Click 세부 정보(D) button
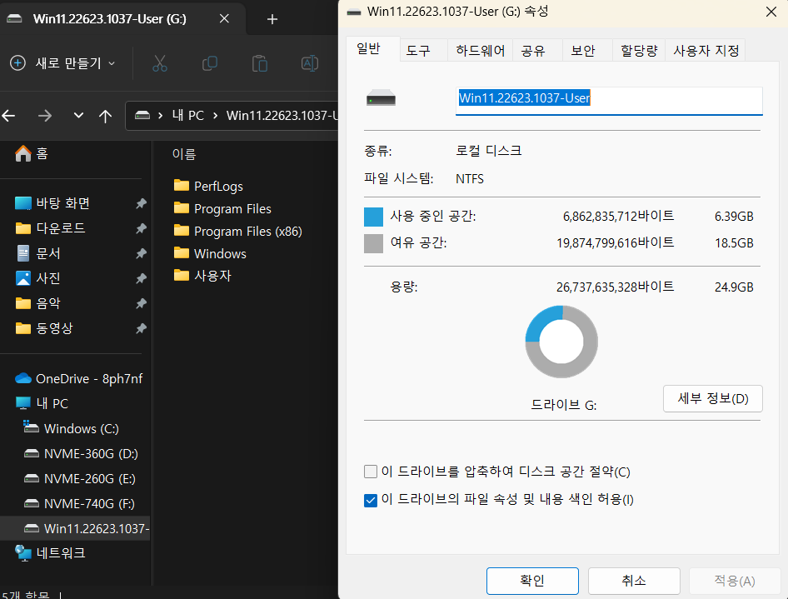Image resolution: width=788 pixels, height=599 pixels. point(713,398)
